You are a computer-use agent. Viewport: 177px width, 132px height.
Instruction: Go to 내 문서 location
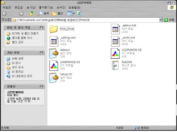point(16,63)
